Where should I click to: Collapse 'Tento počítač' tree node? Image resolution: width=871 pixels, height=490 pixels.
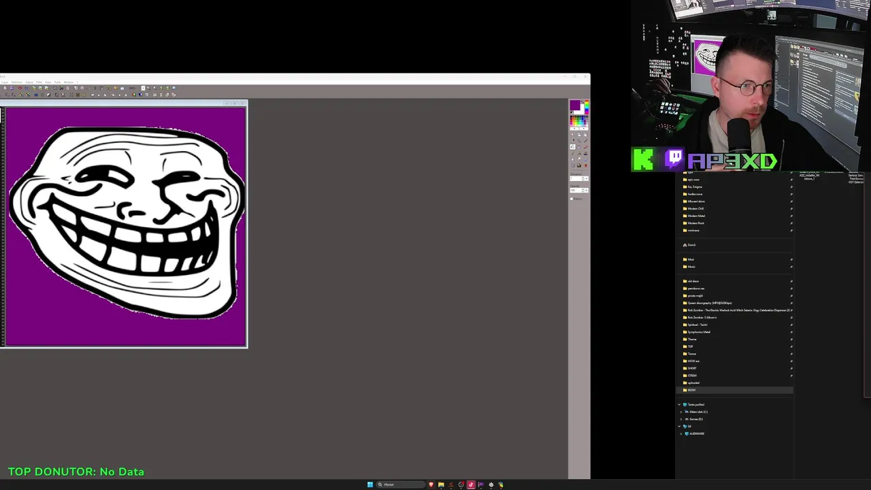(x=680, y=404)
